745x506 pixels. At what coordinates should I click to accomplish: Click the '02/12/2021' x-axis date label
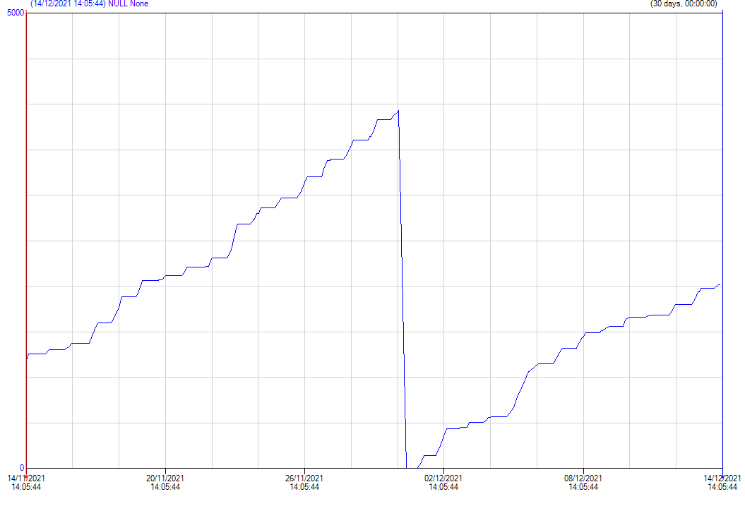443,478
